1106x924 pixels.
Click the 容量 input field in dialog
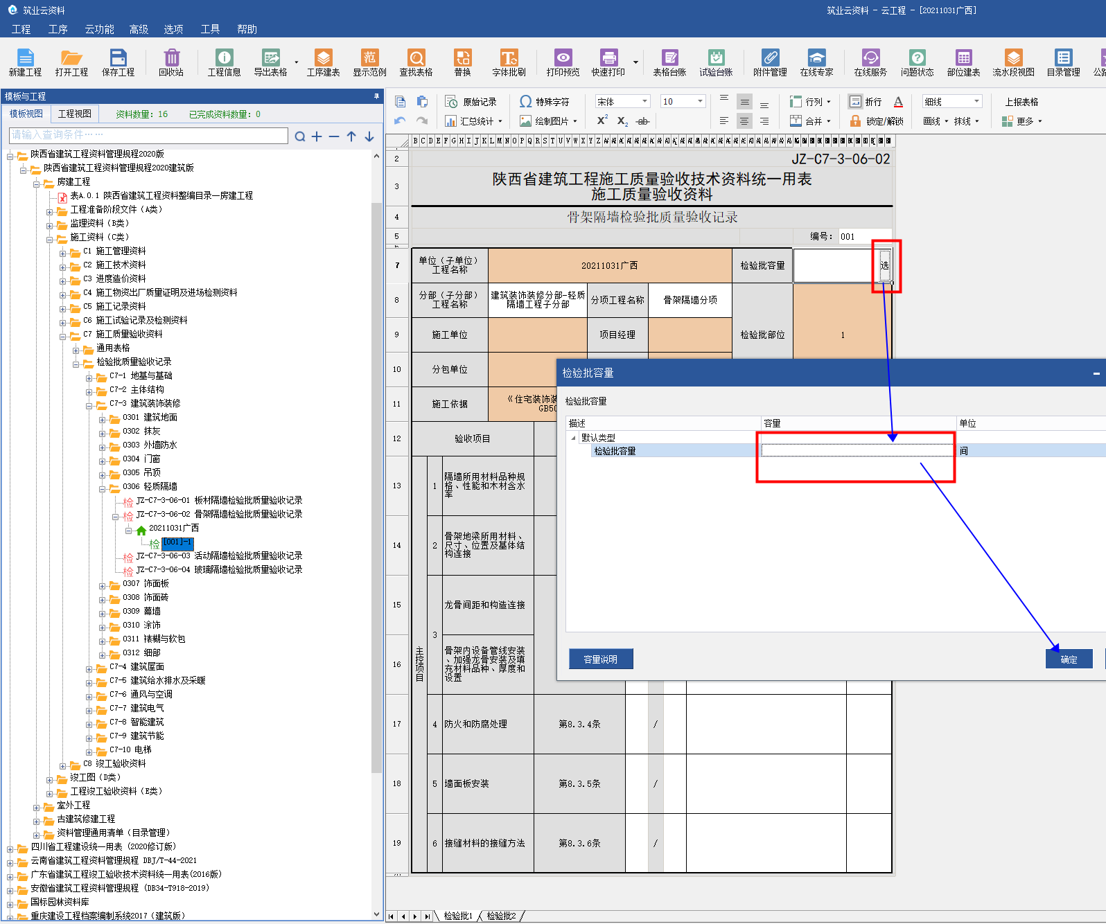coord(857,451)
